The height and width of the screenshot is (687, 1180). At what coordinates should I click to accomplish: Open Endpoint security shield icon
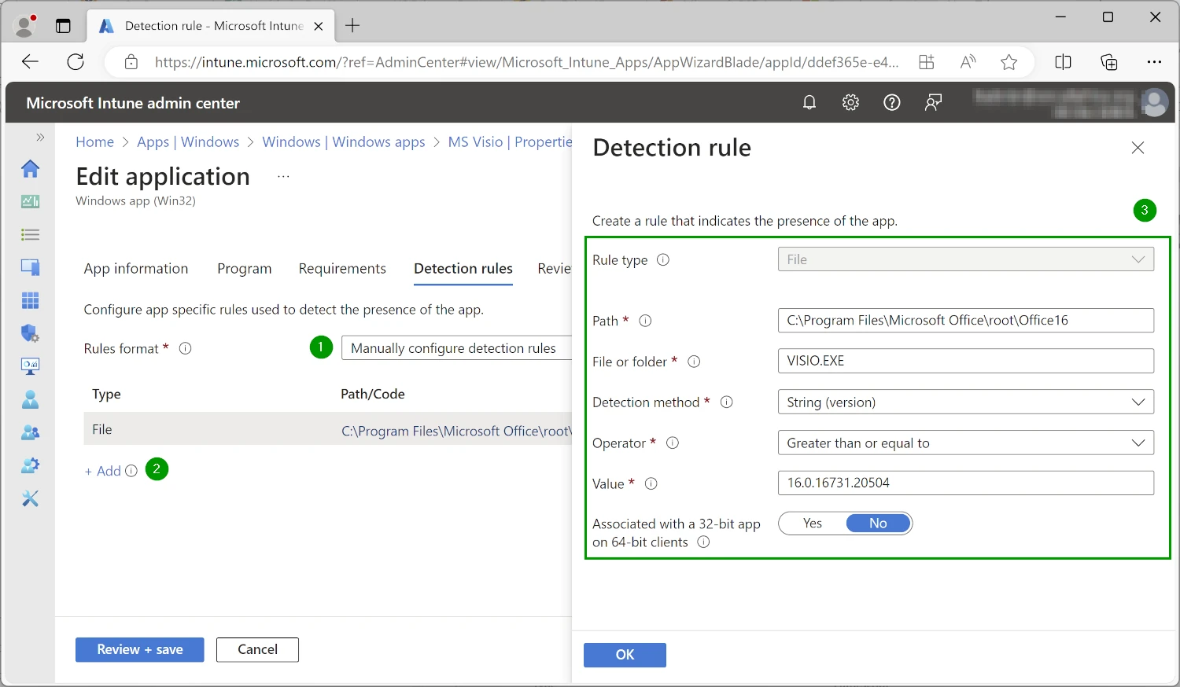(30, 333)
